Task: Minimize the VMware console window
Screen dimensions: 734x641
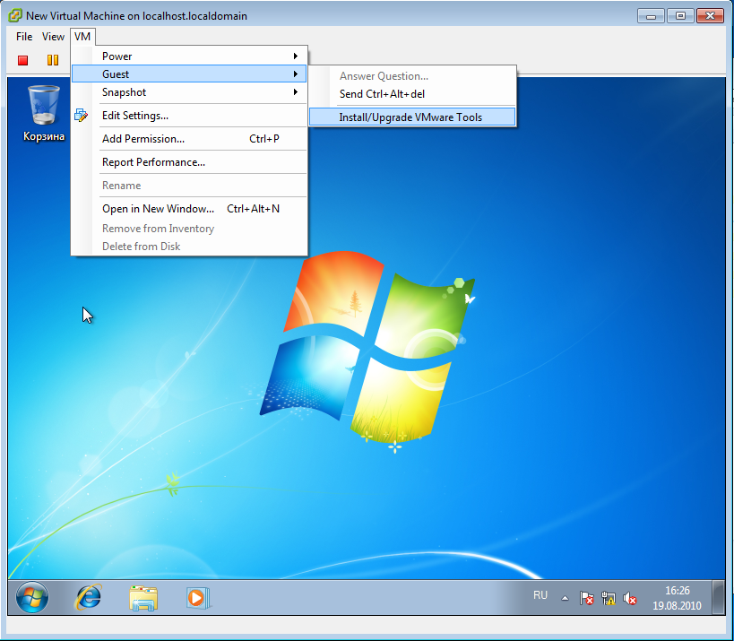Action: click(x=652, y=16)
